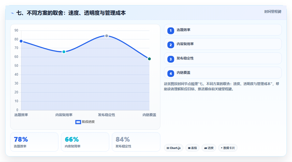The image size is (292, 162).
Task: Click the 表格 tag
Action: click(x=192, y=148)
